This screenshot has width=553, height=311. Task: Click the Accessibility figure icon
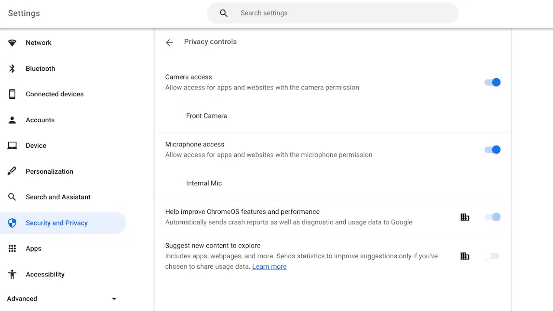(x=12, y=274)
